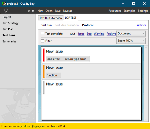Image resolution: width=150 pixels, height=129 pixels.
Task: Open Test Plan in sidebar
Action: pyautogui.click(x=8, y=29)
